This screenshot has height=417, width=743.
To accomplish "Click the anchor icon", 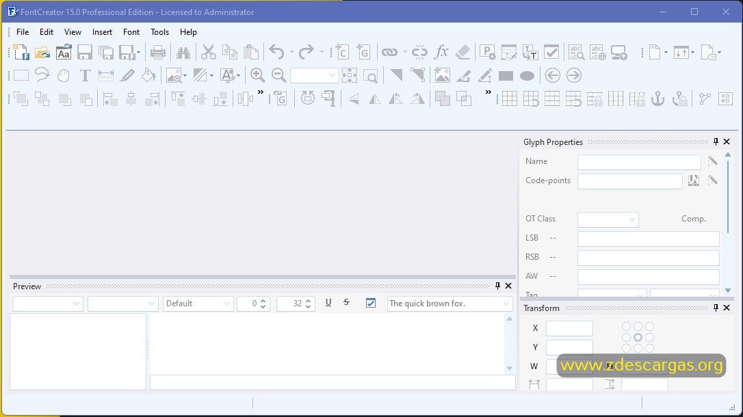I will tap(657, 99).
